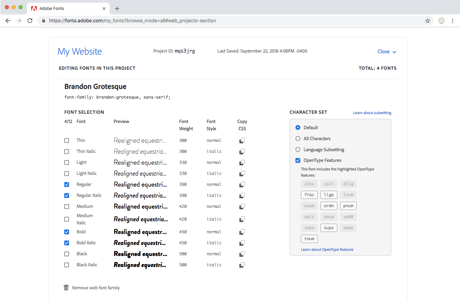Open a new browser tab

pos(117,8)
